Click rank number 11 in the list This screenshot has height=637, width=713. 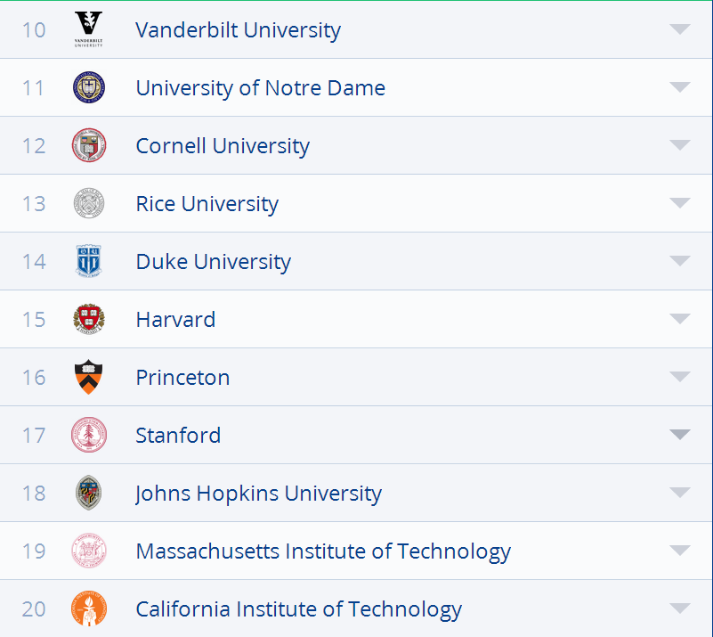[33, 87]
